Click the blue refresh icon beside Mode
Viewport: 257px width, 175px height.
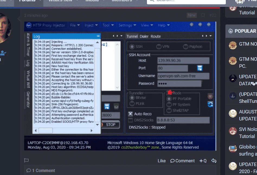[210, 104]
